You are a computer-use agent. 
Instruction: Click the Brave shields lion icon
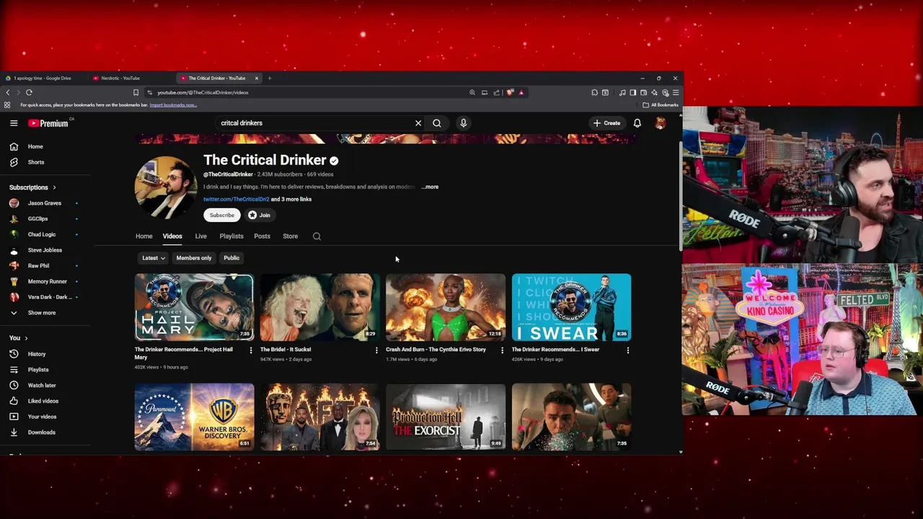(x=510, y=92)
